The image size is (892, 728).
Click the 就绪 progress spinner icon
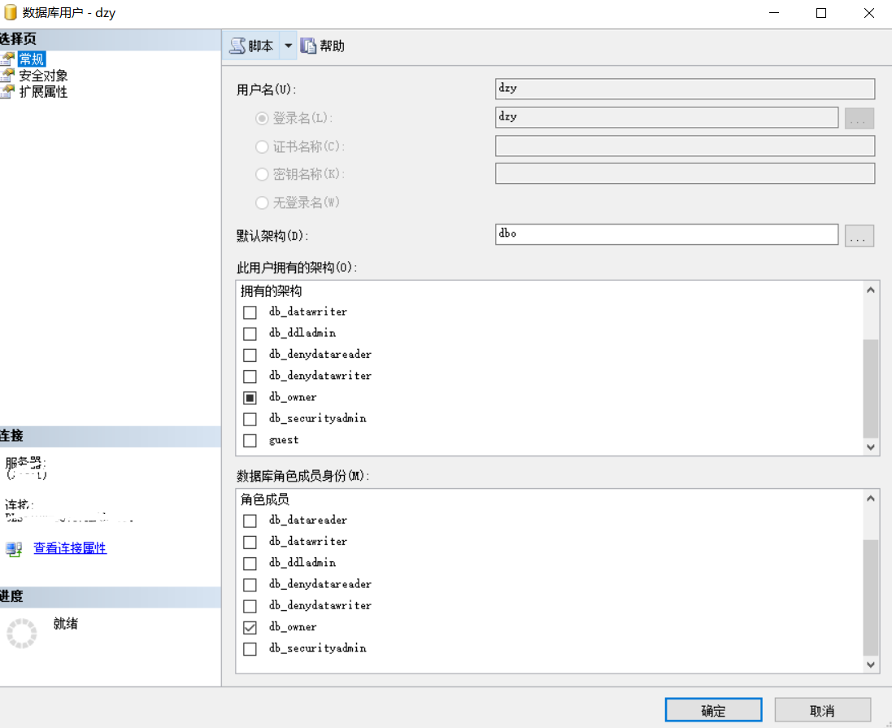pyautogui.click(x=22, y=633)
